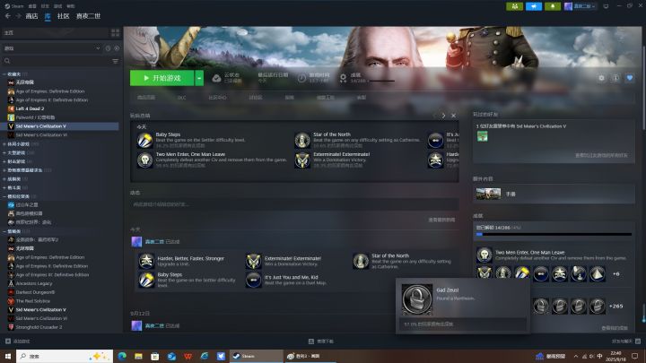Expand the 休闲小游戏 category

(4, 144)
